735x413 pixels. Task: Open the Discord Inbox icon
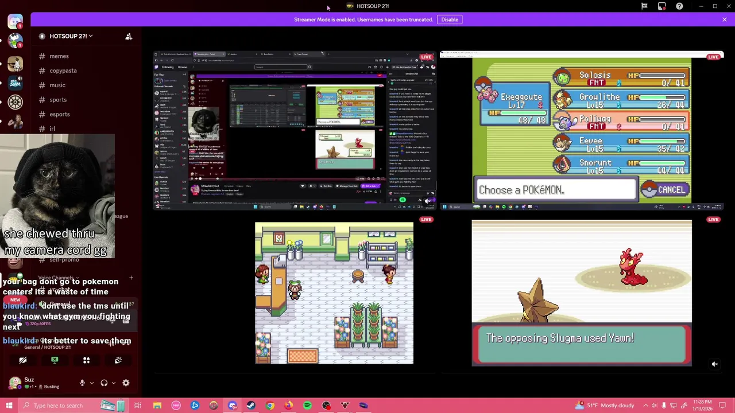[x=662, y=6]
